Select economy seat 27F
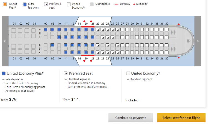Image resolution: width=208 pixels, height=125 pixels. coord(122,30)
